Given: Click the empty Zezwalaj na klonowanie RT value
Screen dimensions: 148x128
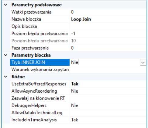Looking at the screenshot, I should coord(108,98).
